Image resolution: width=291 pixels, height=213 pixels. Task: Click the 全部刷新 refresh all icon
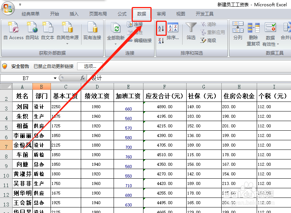click(115, 28)
